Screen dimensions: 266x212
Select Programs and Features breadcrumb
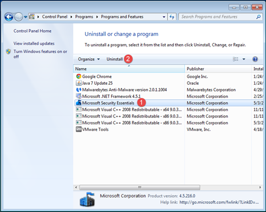tap(122, 17)
